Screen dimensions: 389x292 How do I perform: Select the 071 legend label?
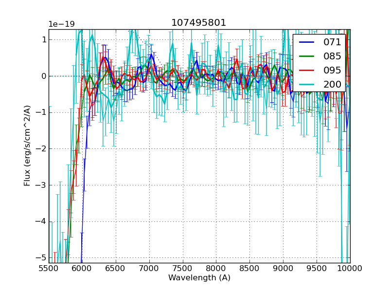pos(332,42)
